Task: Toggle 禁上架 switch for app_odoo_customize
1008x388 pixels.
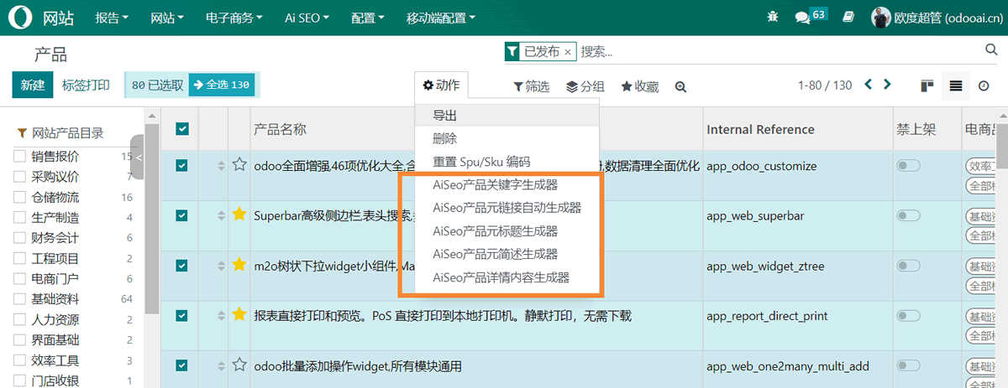Action: coord(909,166)
